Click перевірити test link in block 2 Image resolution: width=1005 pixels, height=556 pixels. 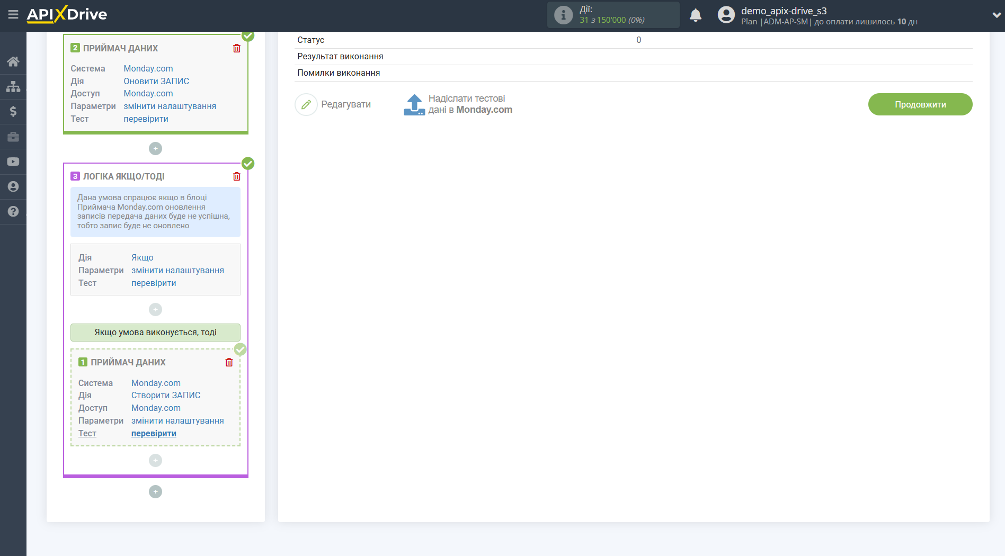click(x=146, y=119)
